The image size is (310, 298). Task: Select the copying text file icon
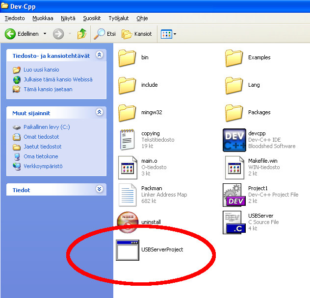128,140
